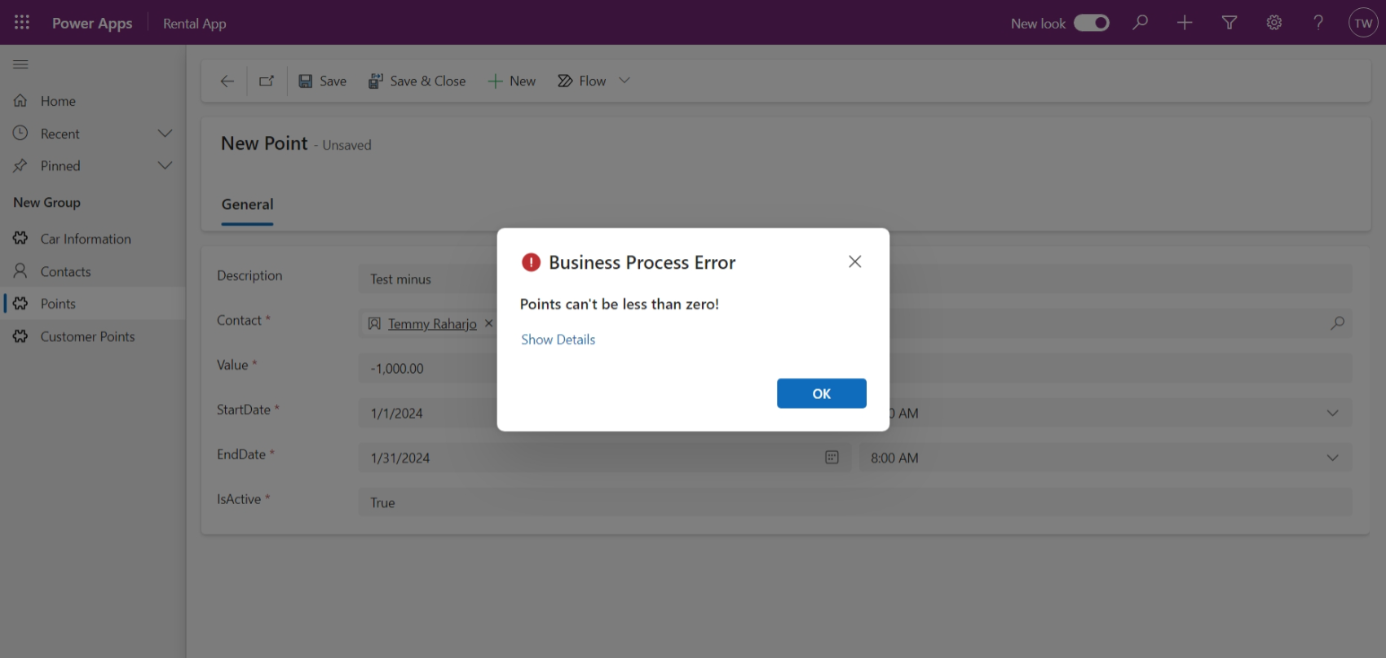
Task: Click the Car Information puzzle icon
Action: tap(20, 238)
